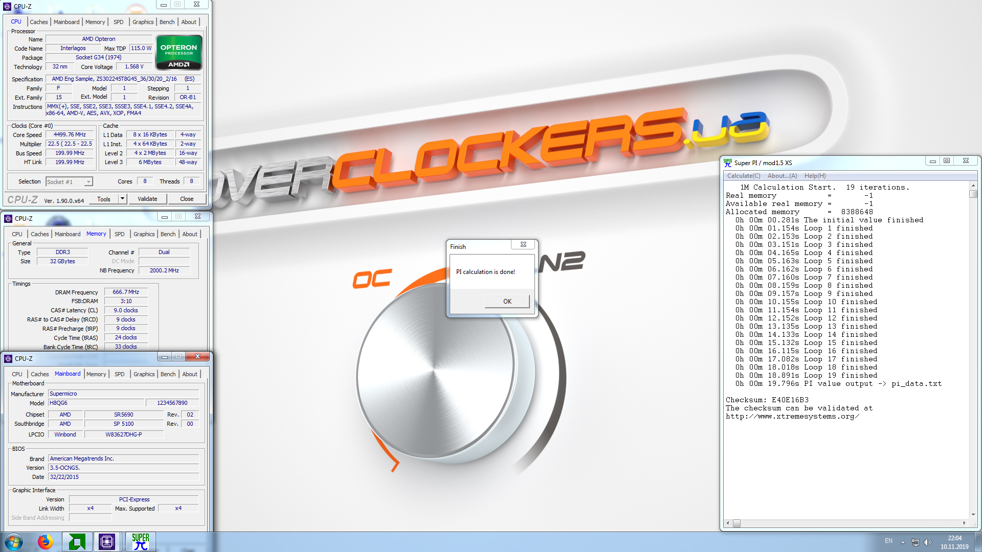
Task: Open the network tray icon
Action: (x=916, y=542)
